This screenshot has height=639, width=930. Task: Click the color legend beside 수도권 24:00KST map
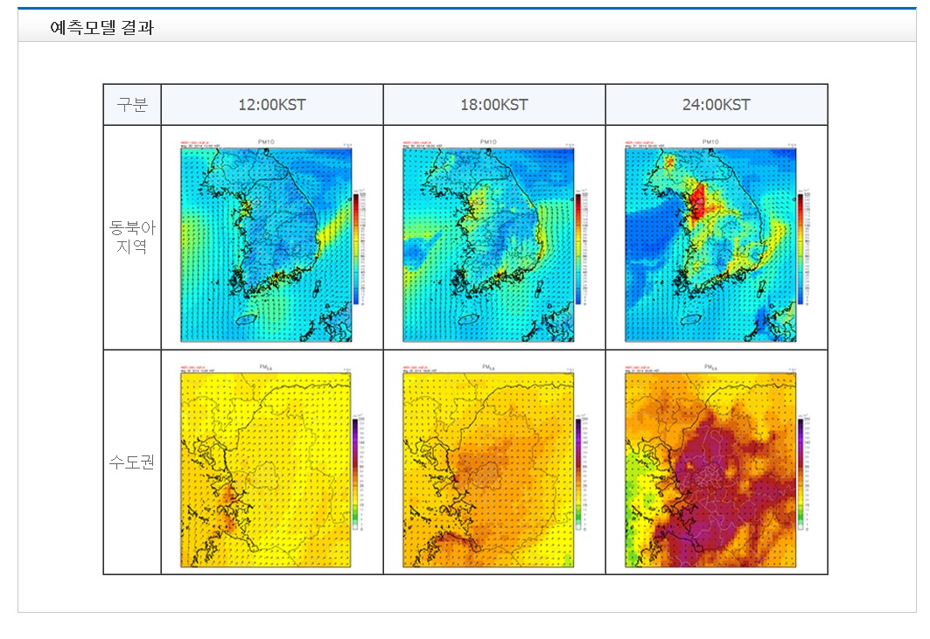click(801, 474)
